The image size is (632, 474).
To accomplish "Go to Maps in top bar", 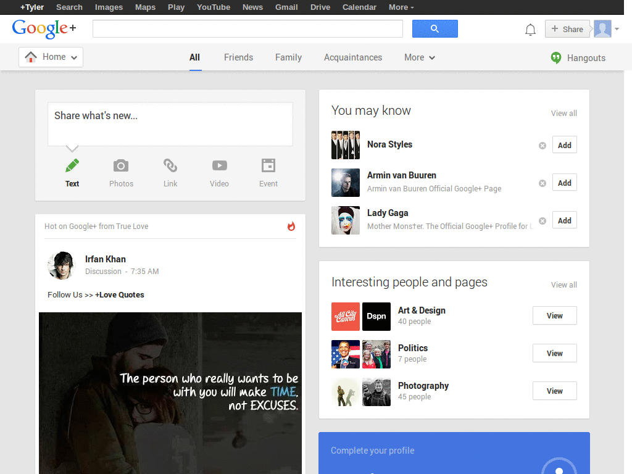I will pyautogui.click(x=145, y=7).
